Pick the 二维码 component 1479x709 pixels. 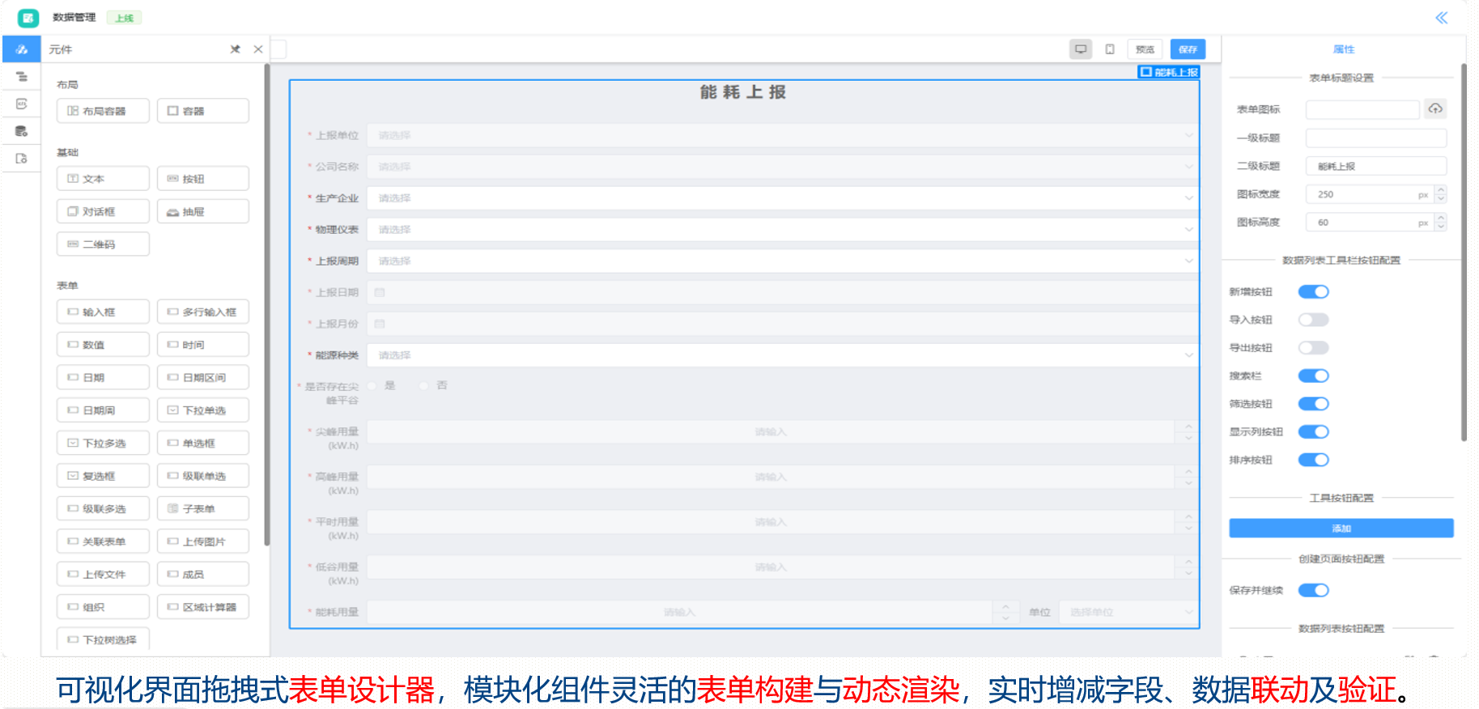[103, 244]
